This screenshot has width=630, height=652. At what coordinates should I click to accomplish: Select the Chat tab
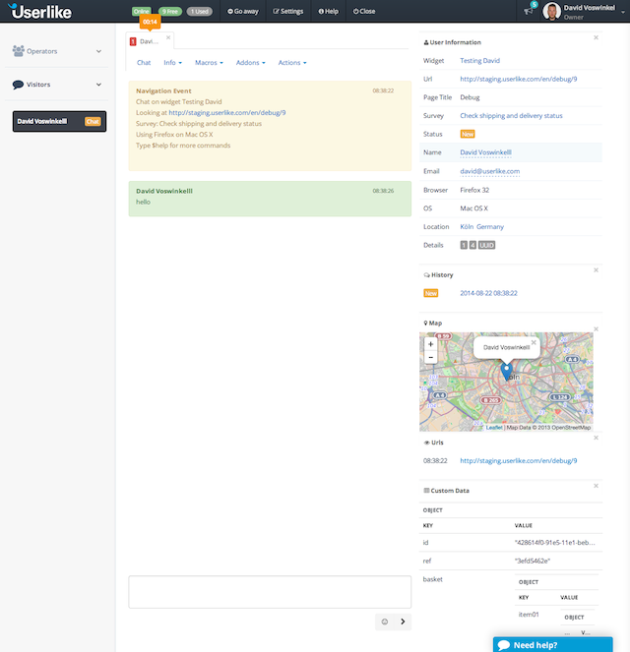click(x=144, y=63)
